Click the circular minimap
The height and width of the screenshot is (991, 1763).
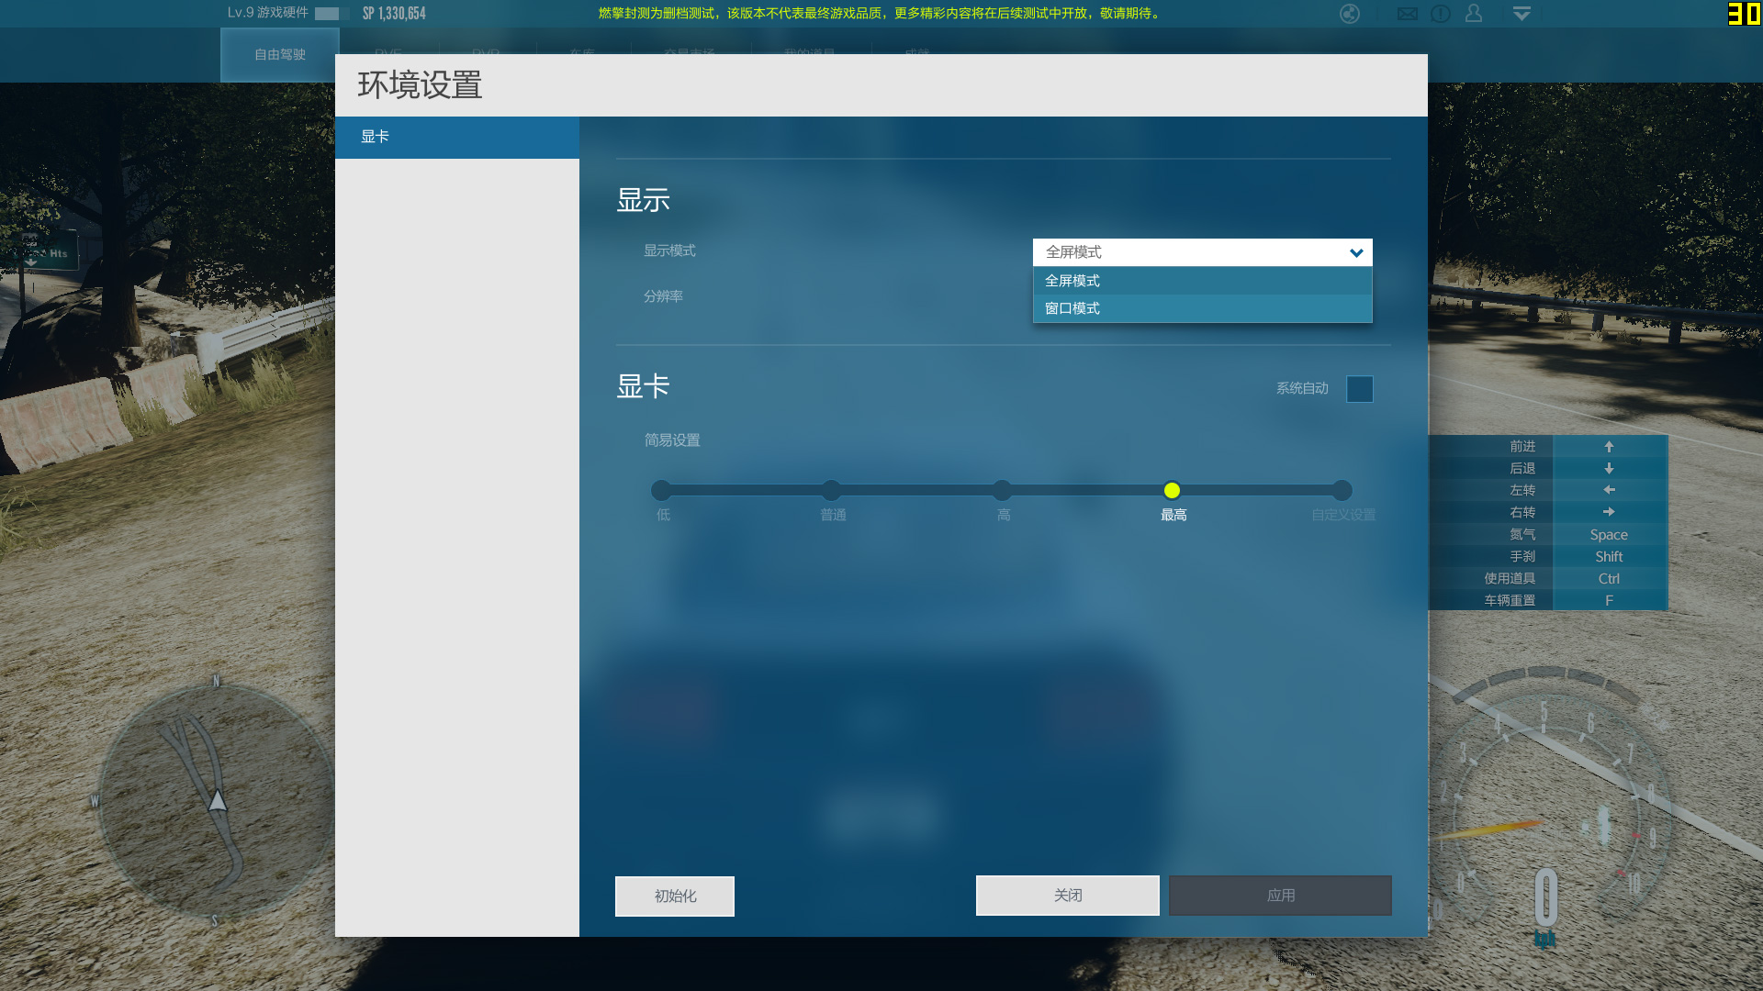tap(217, 800)
